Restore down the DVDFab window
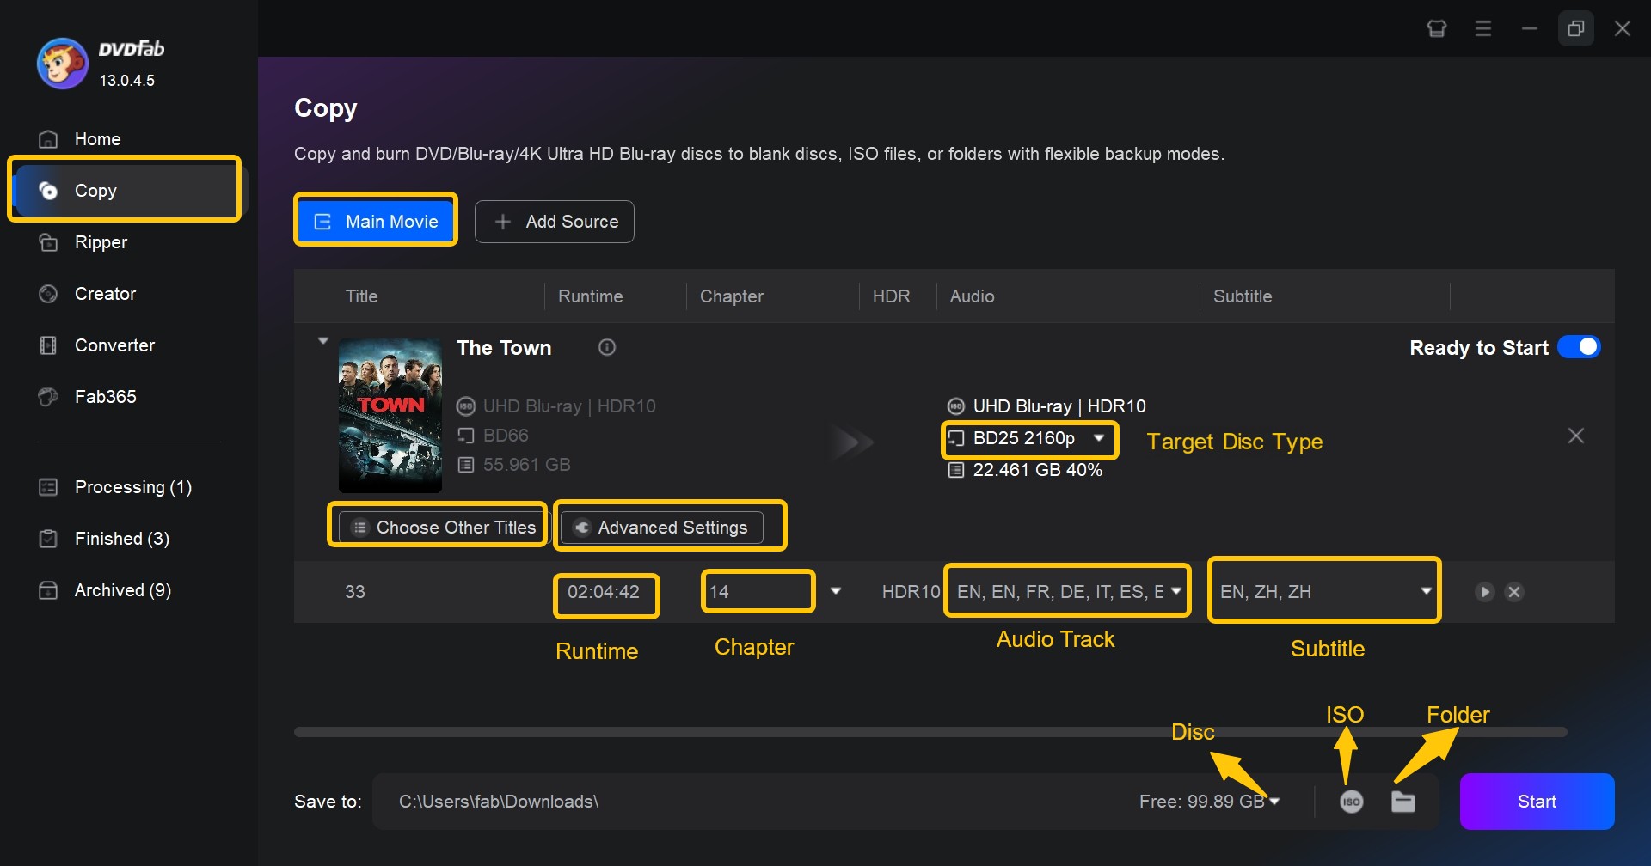The image size is (1651, 866). (x=1576, y=28)
